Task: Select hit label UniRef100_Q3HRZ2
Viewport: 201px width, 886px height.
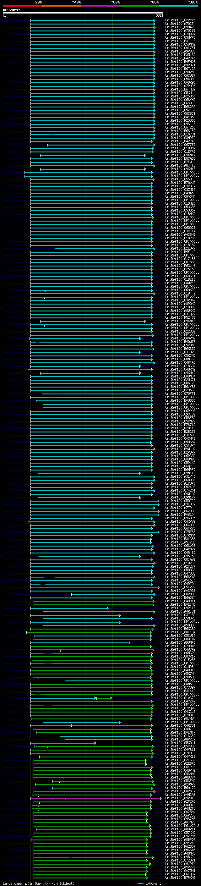Action: click(x=180, y=138)
